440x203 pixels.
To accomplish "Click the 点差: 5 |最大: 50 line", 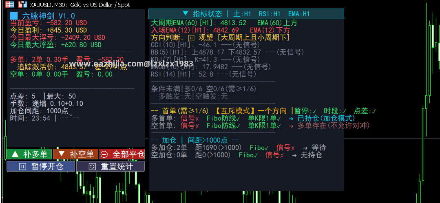I will coord(43,97).
